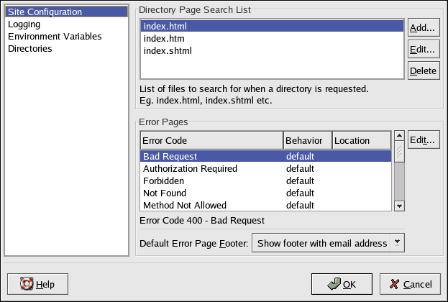Click the Behavior column header

[x=307, y=140]
